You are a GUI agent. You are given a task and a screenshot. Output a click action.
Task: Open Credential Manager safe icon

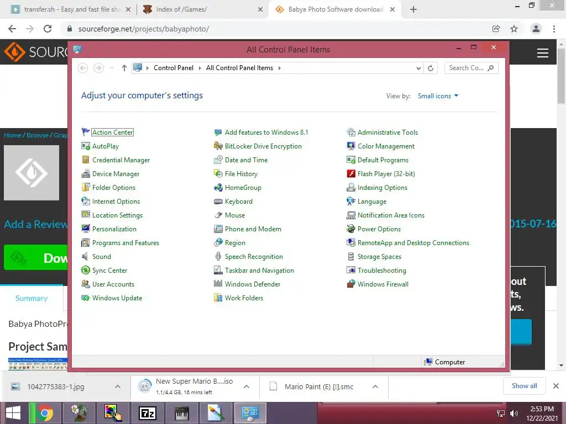click(85, 160)
